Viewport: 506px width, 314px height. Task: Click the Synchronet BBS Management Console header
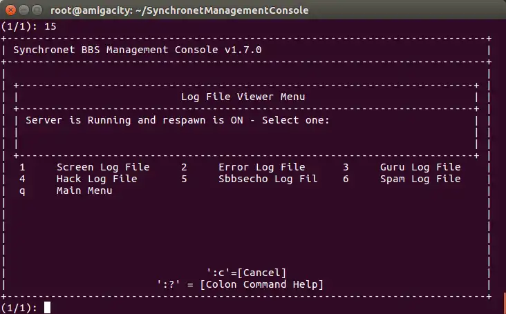click(x=138, y=50)
